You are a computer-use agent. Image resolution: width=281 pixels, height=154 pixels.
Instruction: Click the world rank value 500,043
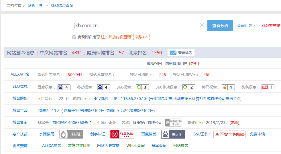tap(75, 75)
